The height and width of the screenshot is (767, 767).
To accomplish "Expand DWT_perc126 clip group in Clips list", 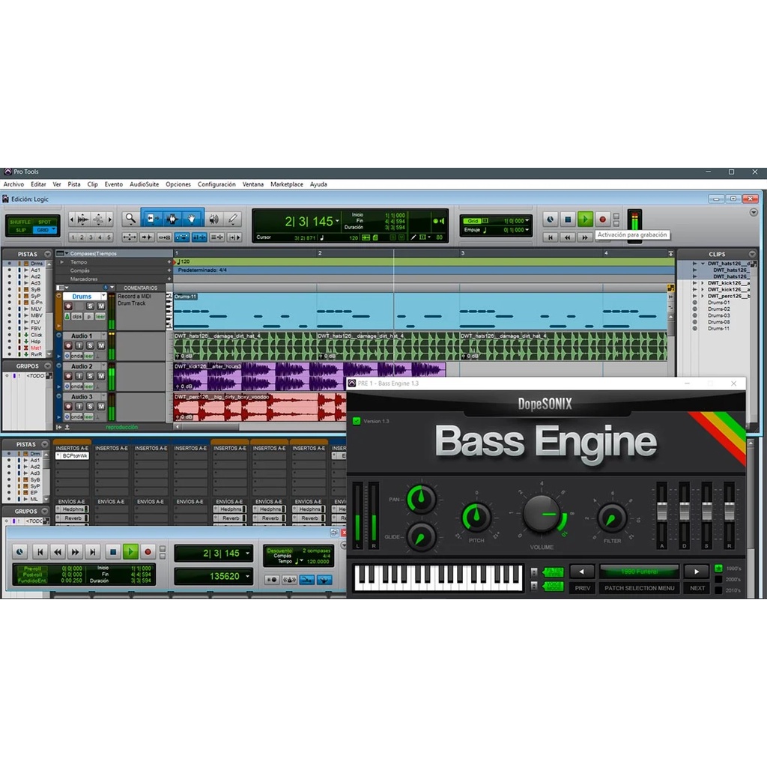I will pos(703,296).
